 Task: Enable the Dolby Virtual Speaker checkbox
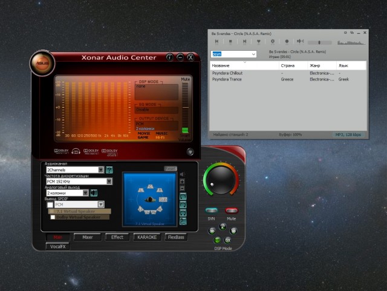click(x=53, y=217)
